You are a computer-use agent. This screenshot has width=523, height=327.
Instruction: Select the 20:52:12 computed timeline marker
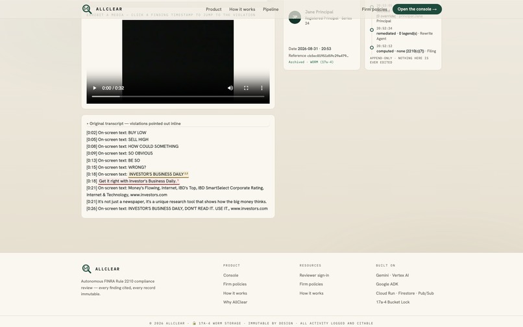(372, 48)
